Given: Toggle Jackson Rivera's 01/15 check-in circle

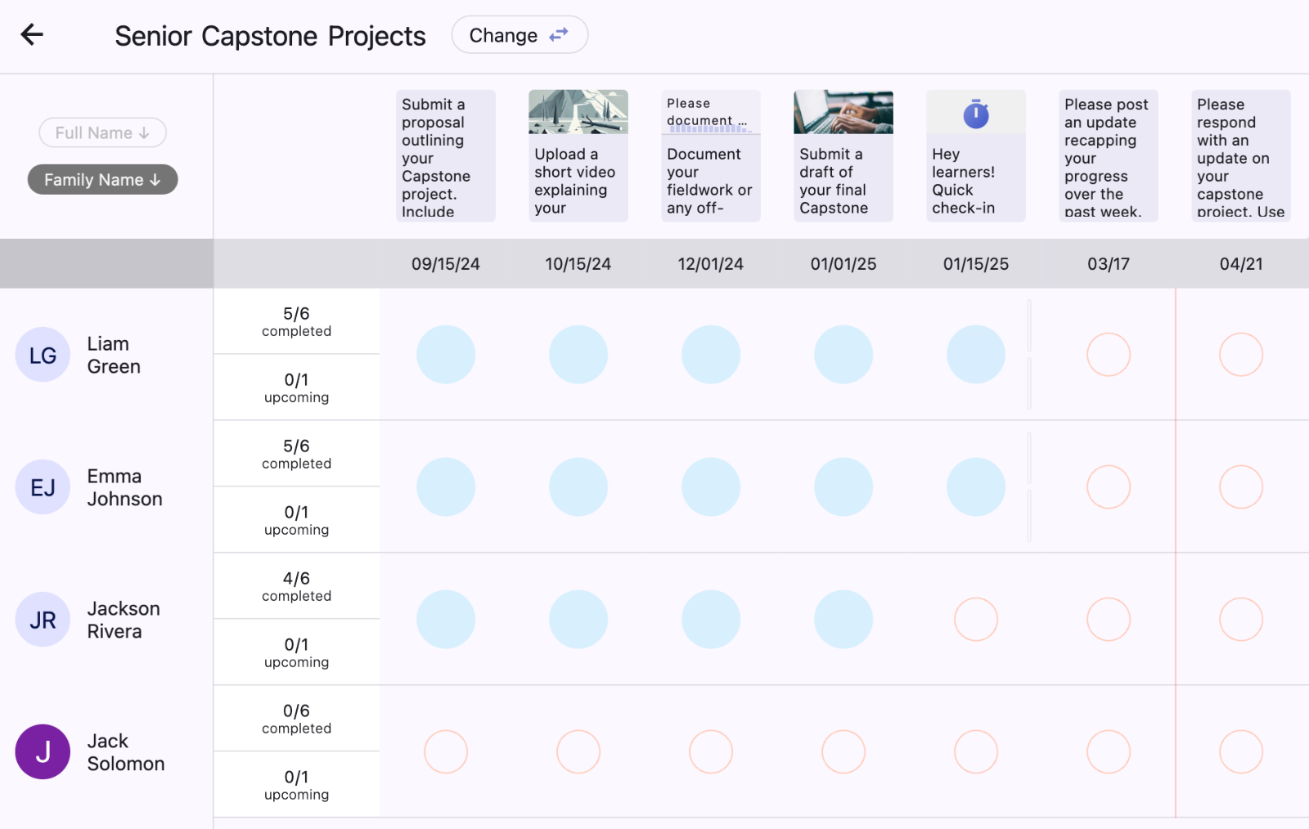Looking at the screenshot, I should (x=975, y=619).
